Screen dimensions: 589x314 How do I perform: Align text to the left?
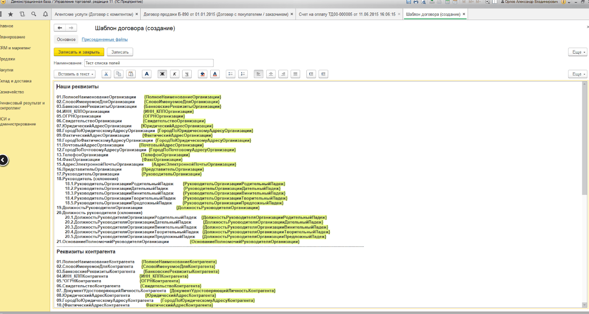click(259, 74)
